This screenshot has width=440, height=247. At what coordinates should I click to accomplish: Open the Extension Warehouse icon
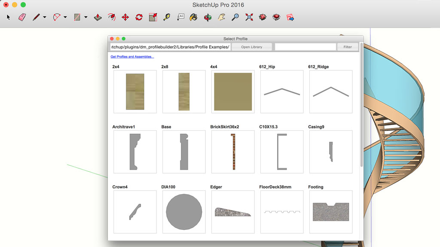(276, 18)
